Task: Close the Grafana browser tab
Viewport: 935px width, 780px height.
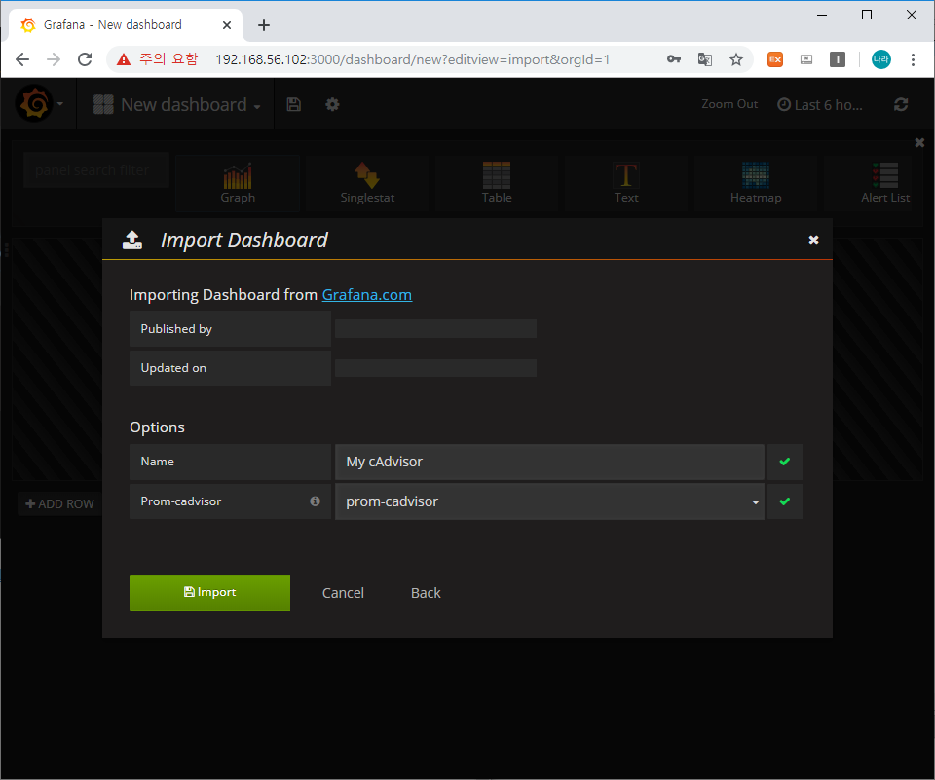Action: coord(227,25)
